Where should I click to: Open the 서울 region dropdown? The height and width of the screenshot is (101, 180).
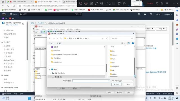tap(158, 14)
